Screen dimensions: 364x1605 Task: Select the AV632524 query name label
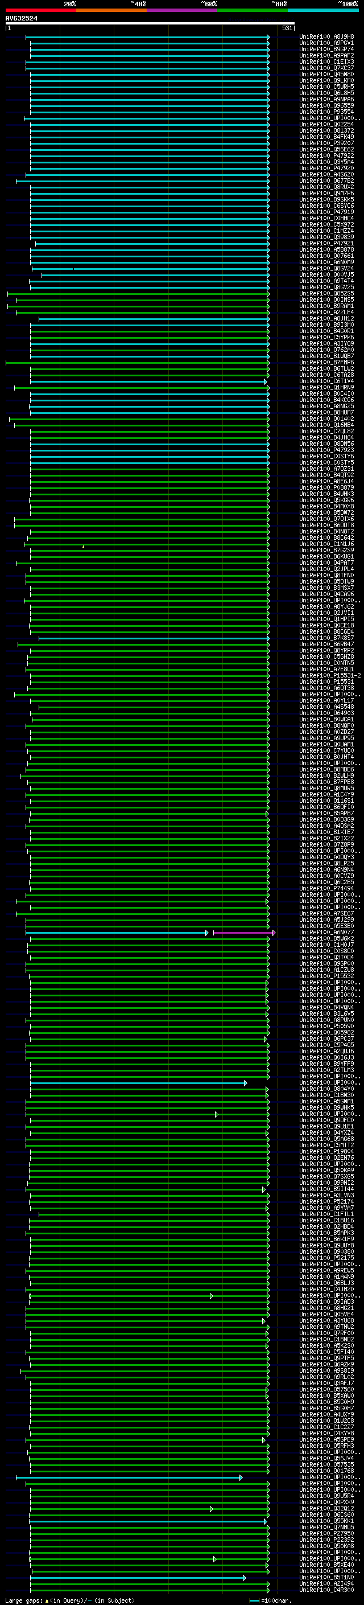point(21,18)
